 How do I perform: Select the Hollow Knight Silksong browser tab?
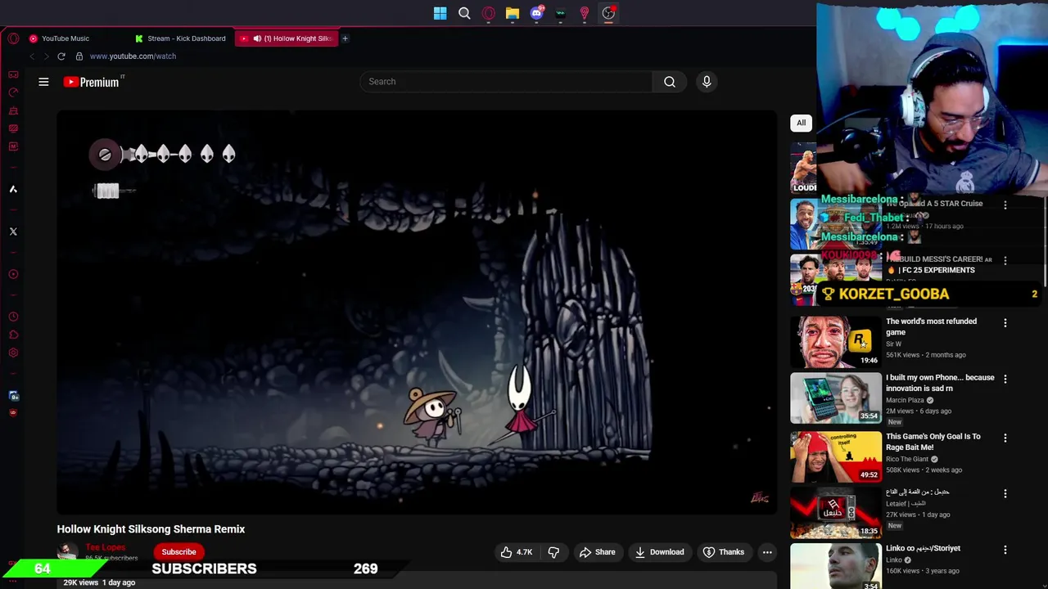tap(286, 38)
